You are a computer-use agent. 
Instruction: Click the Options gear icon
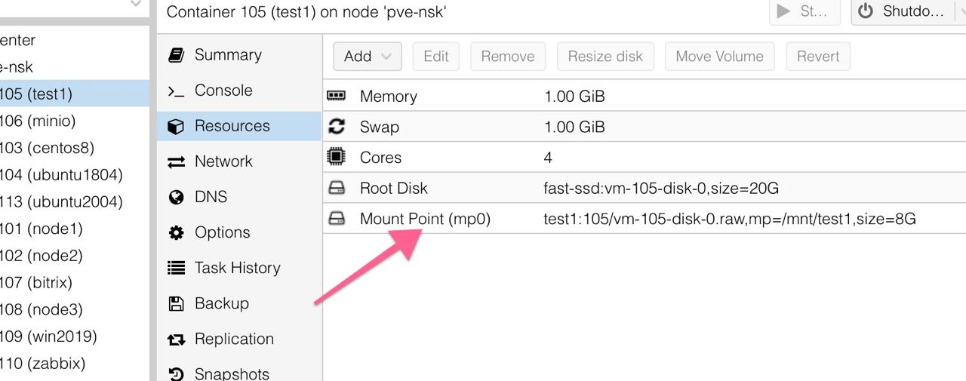(176, 232)
